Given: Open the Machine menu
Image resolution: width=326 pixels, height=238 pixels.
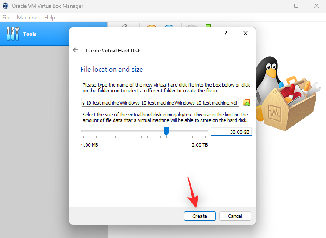Looking at the screenshot, I should (x=27, y=17).
